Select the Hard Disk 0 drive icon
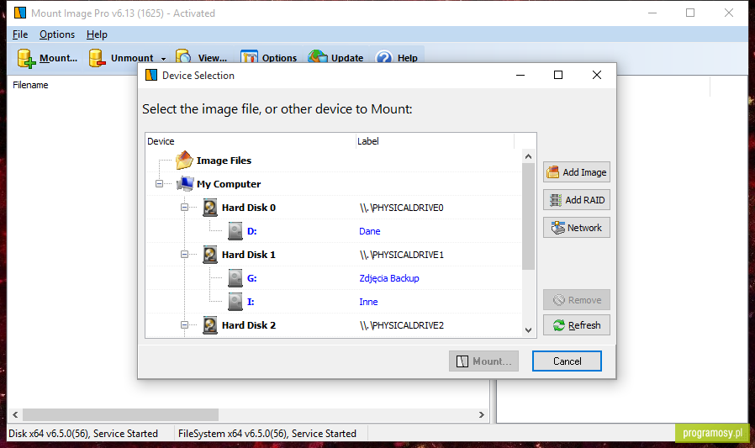Viewport: 755px width, 448px height. [x=210, y=208]
